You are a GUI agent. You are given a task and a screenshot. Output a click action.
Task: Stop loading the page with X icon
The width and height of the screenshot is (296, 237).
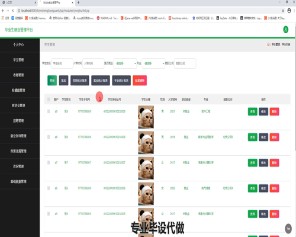[x=12, y=11]
